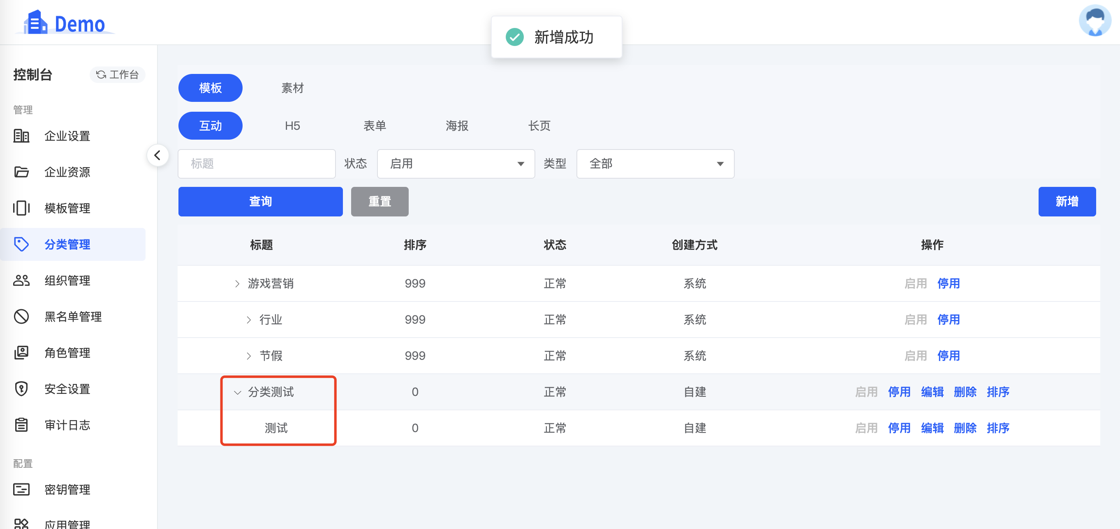Click the green success check icon
The height and width of the screenshot is (529, 1120).
[x=514, y=37]
